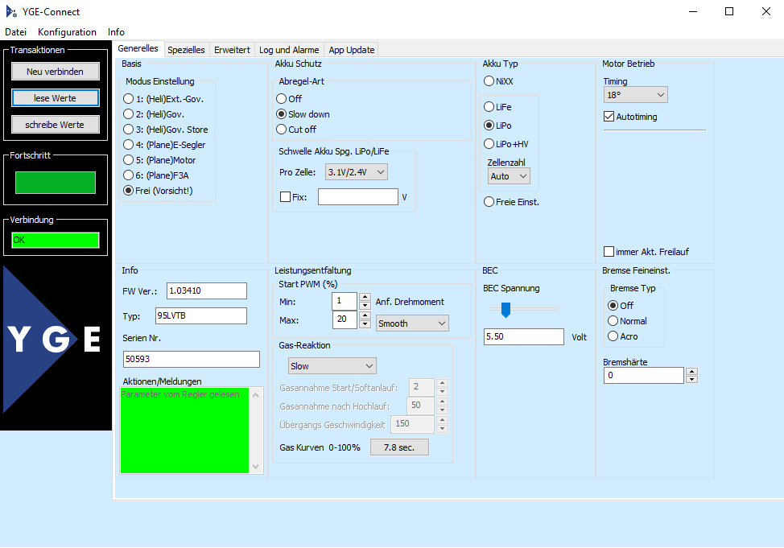Decrease Start PWM Min value with down arrow
The width and height of the screenshot is (784, 548).
[365, 305]
